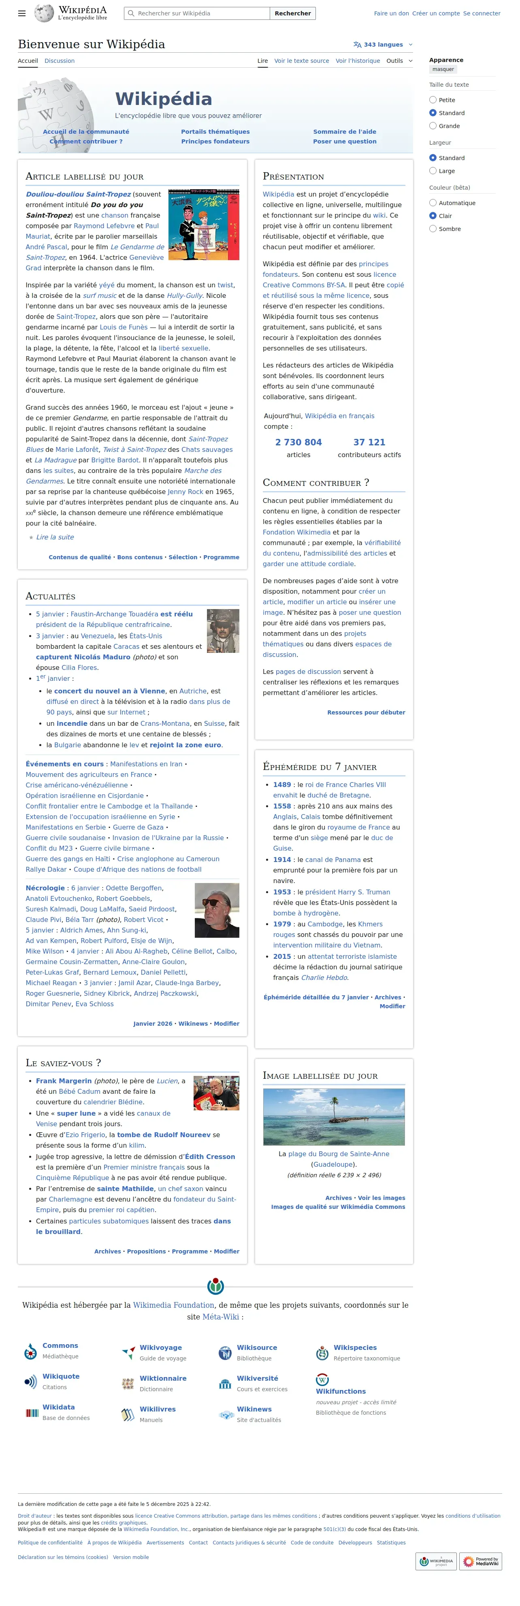Open the Frank Margerin photo thumbnail

pos(216,1093)
